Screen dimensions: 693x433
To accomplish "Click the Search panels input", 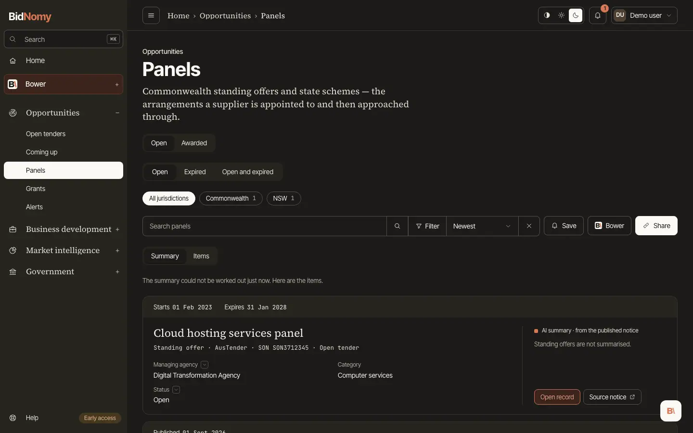I will coord(265,226).
